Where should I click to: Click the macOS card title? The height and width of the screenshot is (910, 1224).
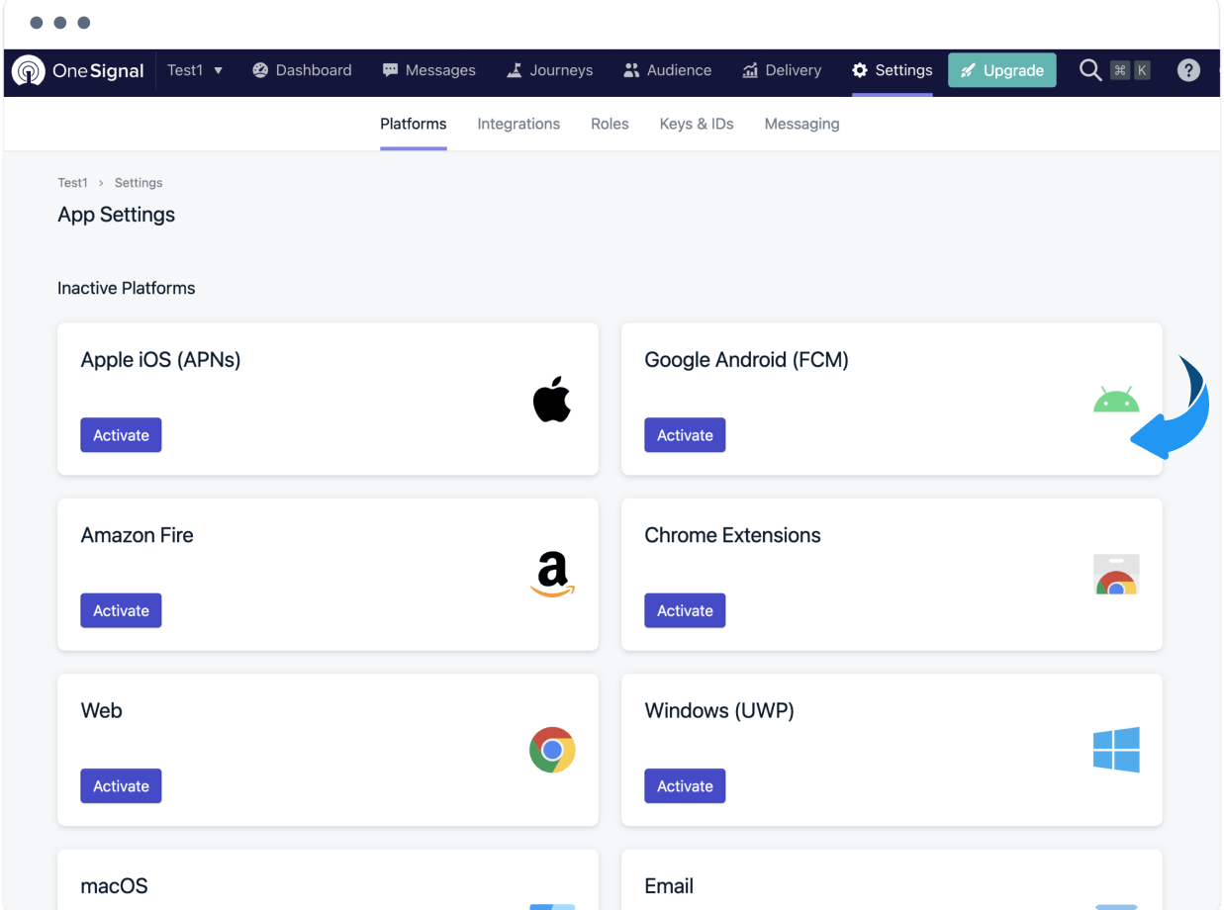(114, 886)
